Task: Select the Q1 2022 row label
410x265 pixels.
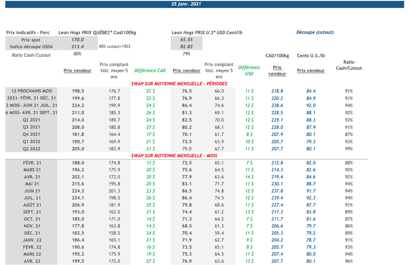Action: click(x=32, y=141)
